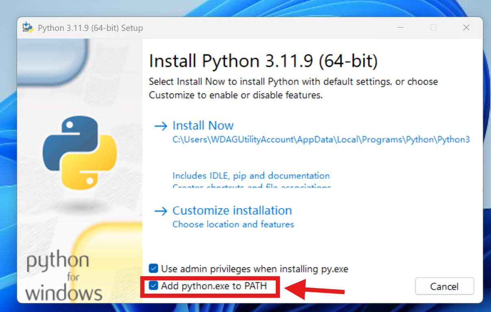The width and height of the screenshot is (491, 312).
Task: Close the Python Setup window
Action: [466, 28]
